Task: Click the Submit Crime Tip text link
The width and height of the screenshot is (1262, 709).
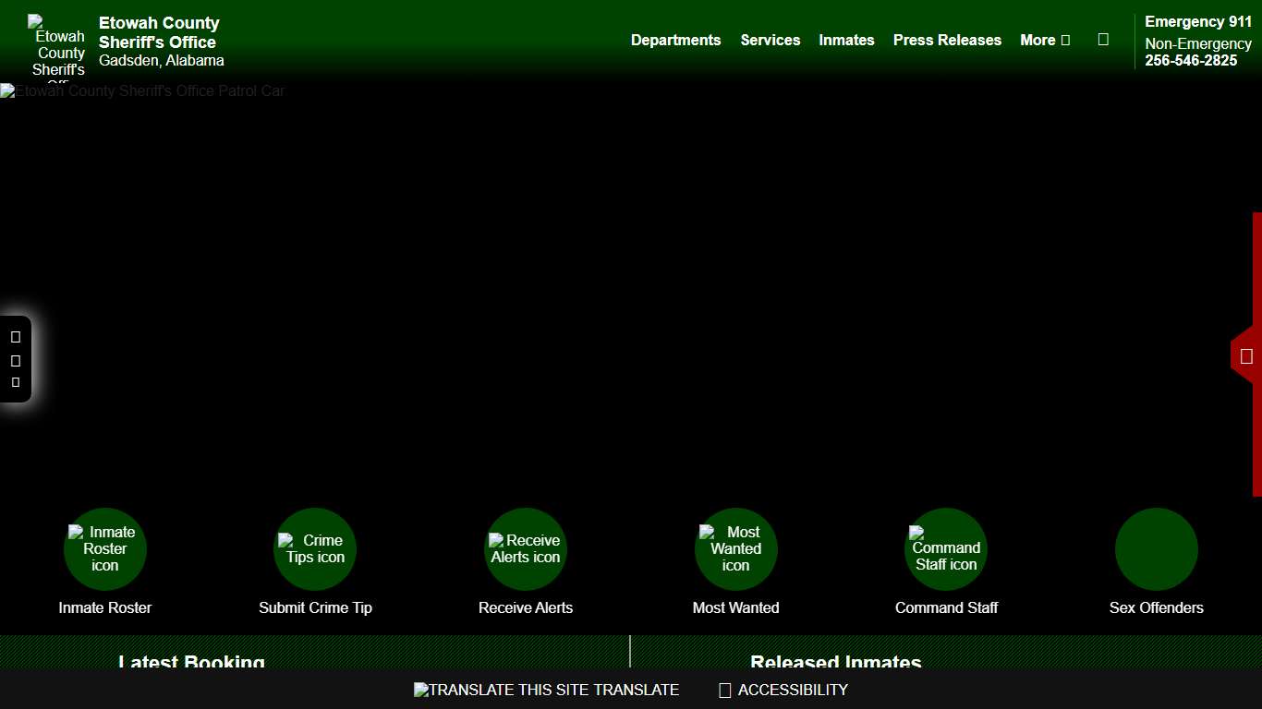Action: click(x=315, y=607)
